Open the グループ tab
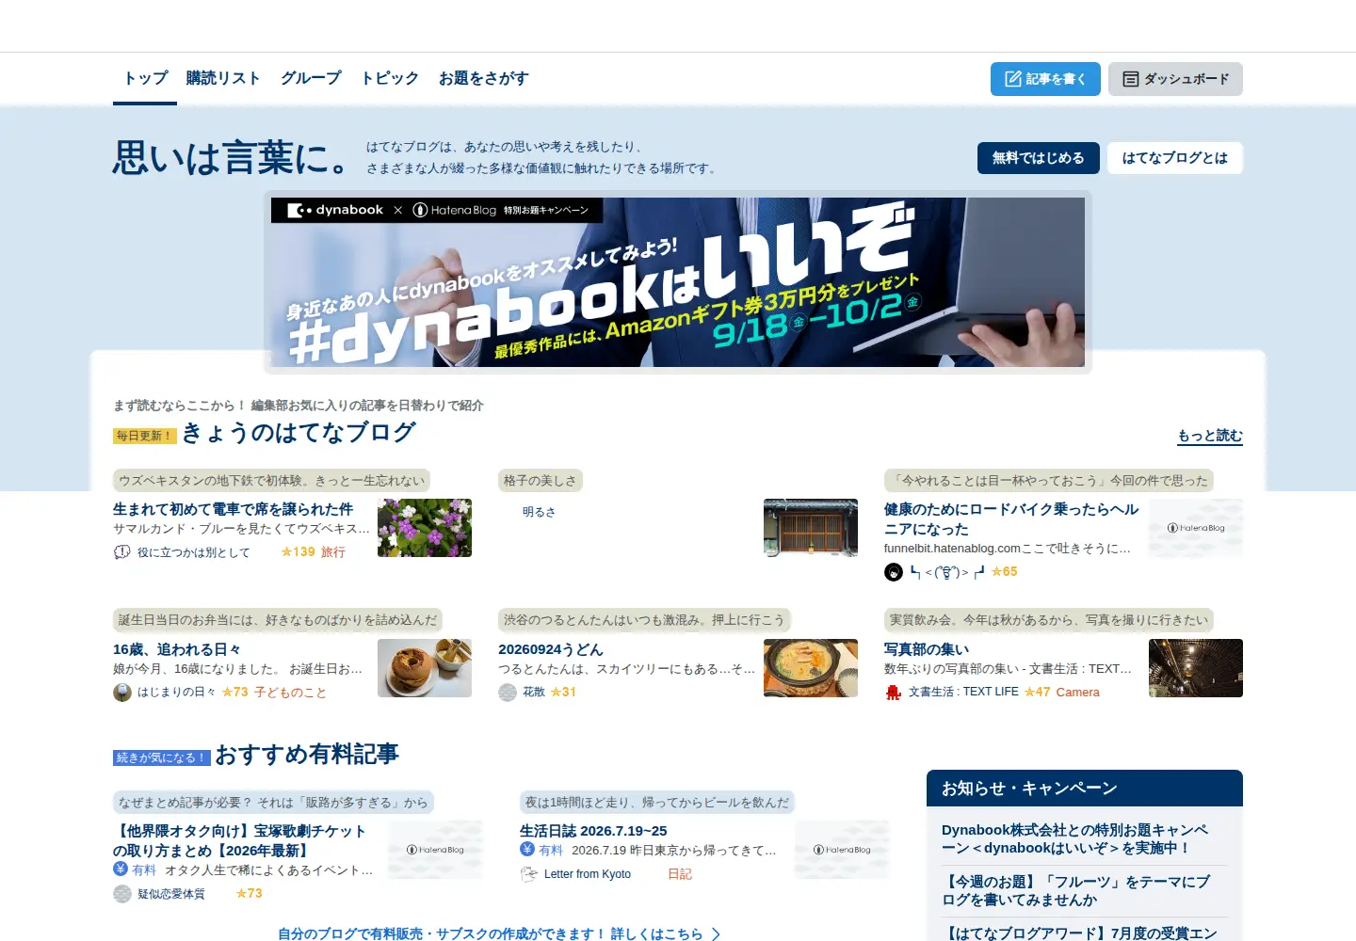Viewport: 1356px width, 941px height. click(x=311, y=78)
